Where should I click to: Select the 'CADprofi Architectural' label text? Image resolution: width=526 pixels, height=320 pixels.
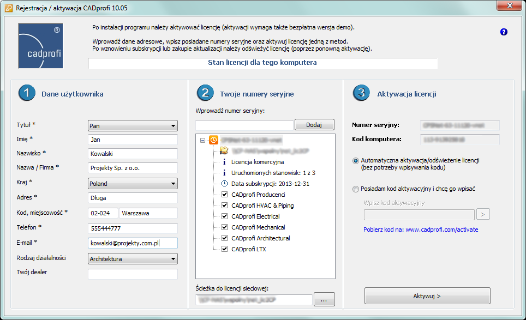pos(261,238)
